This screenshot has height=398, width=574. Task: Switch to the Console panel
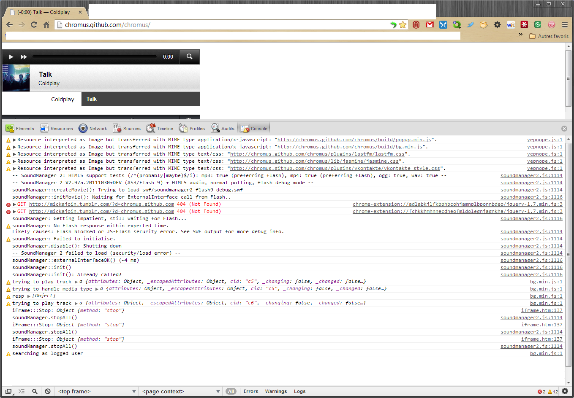tap(253, 129)
